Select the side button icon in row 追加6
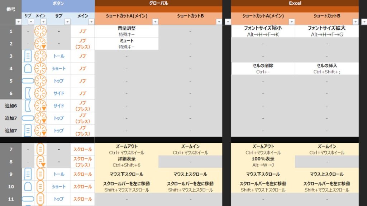Image resolution: width=367 pixels, height=206 pixels. click(28, 106)
